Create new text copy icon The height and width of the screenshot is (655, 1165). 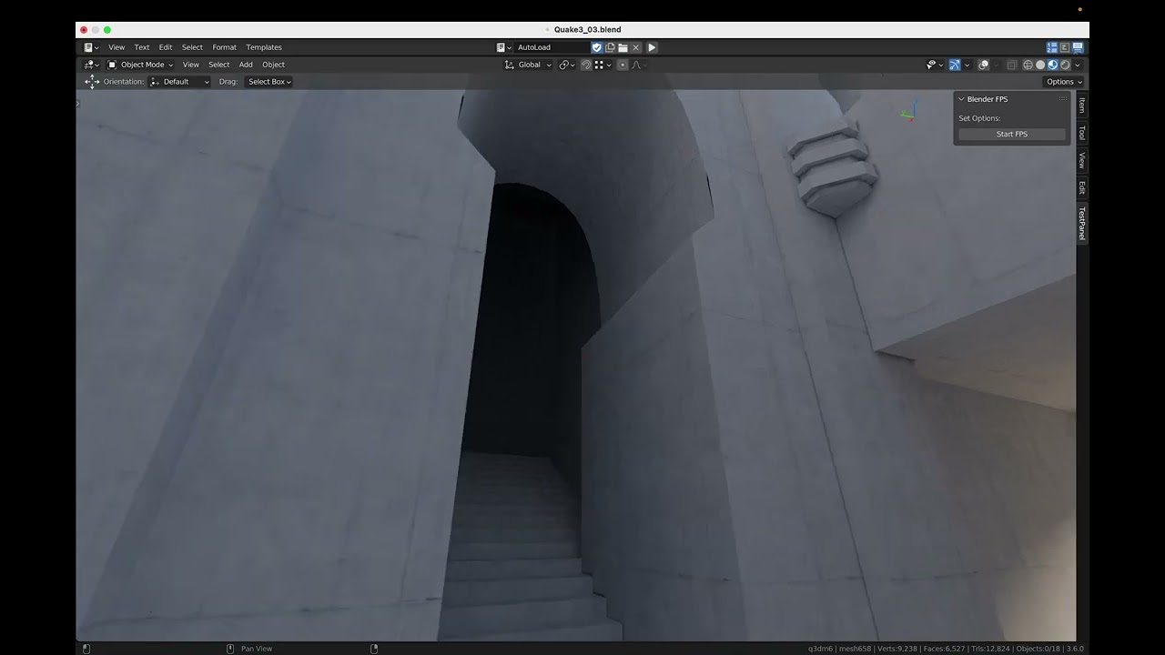point(610,47)
